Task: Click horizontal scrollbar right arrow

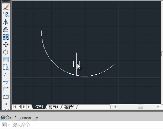Action: pos(158,107)
